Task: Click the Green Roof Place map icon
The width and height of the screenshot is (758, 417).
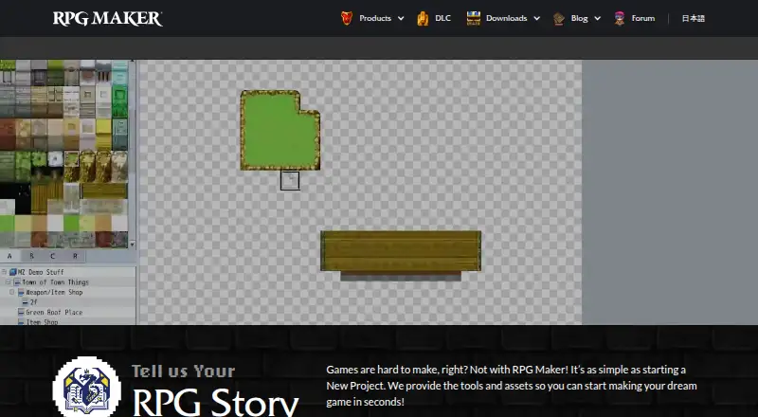Action: [21, 312]
